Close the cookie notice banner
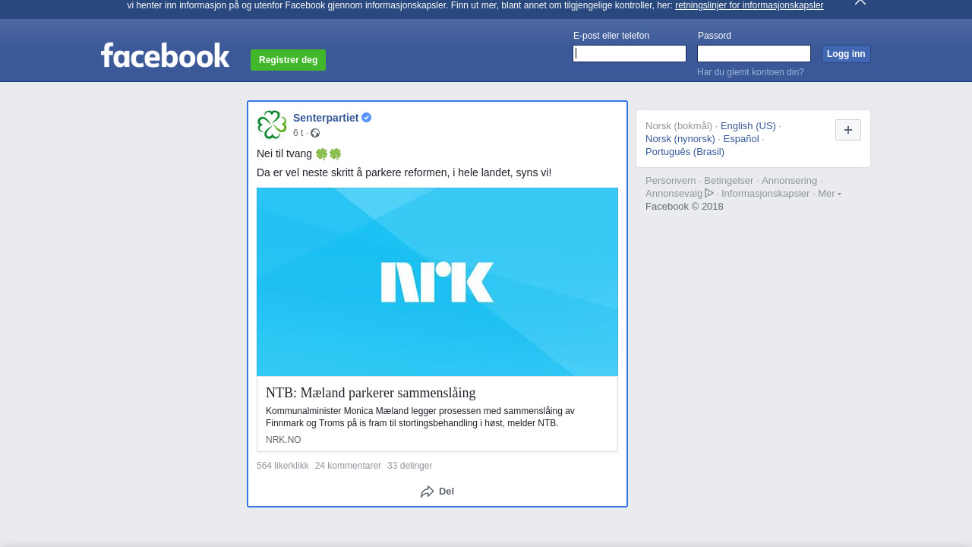This screenshot has width=972, height=547. click(860, 2)
